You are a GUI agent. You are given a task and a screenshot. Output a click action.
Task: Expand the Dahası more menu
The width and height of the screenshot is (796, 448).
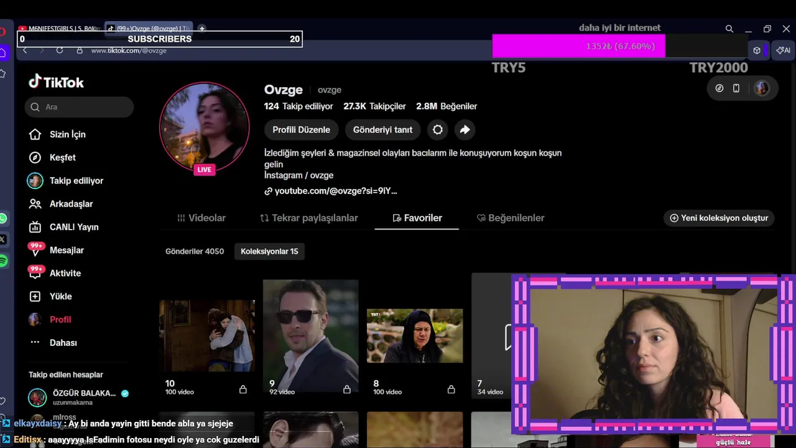coord(63,343)
